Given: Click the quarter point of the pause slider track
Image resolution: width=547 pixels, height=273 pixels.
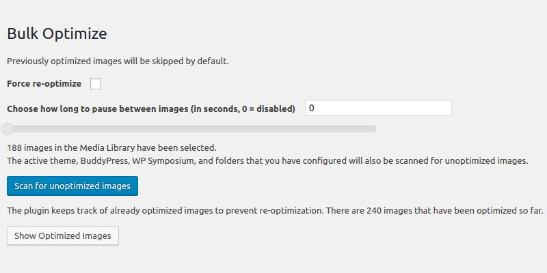Looking at the screenshot, I should [97, 128].
